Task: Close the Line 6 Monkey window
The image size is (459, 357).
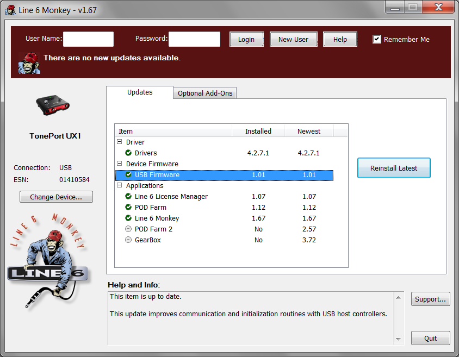Action: coord(438,7)
